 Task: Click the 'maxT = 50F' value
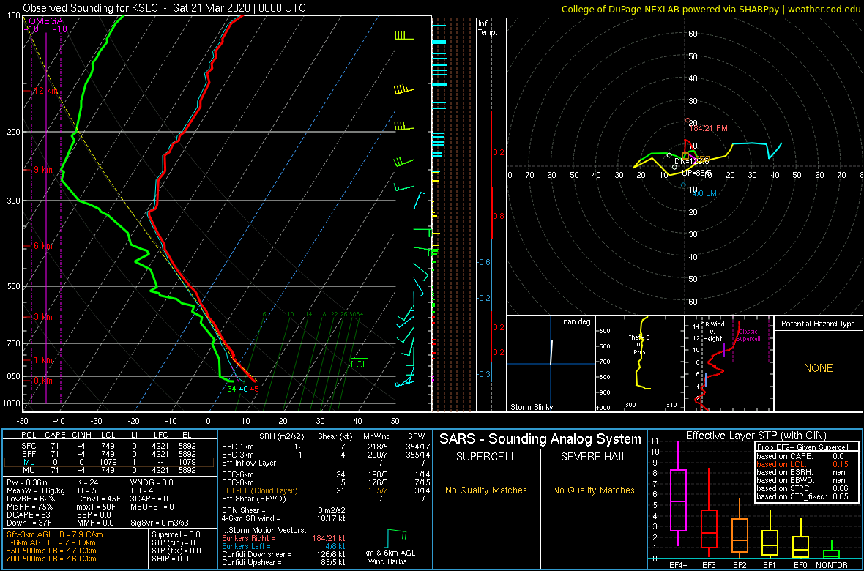click(97, 507)
